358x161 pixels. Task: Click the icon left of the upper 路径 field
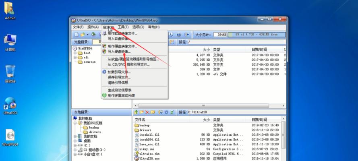coord(172,42)
